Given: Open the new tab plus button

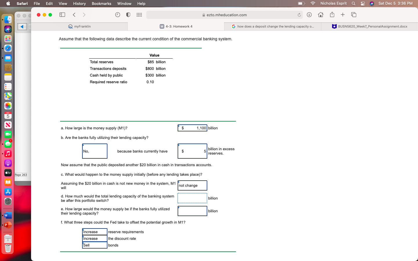Looking at the screenshot, I should point(343,14).
